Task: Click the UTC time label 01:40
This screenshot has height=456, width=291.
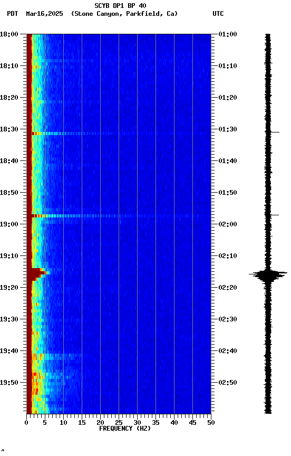Action: (228, 161)
